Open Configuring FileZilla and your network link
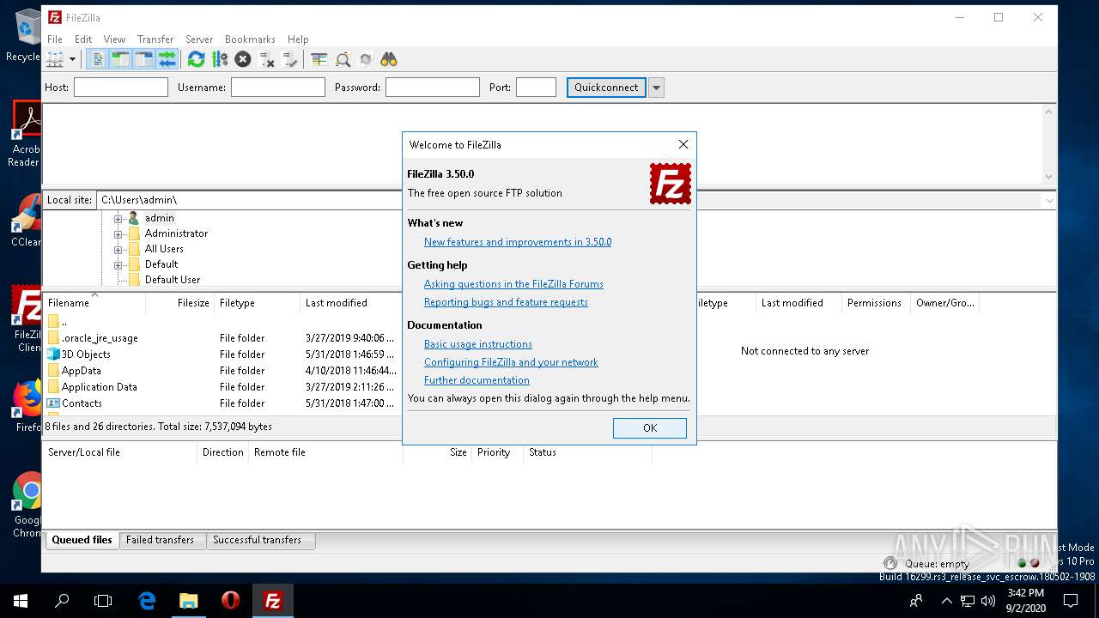This screenshot has height=618, width=1099. tap(511, 362)
